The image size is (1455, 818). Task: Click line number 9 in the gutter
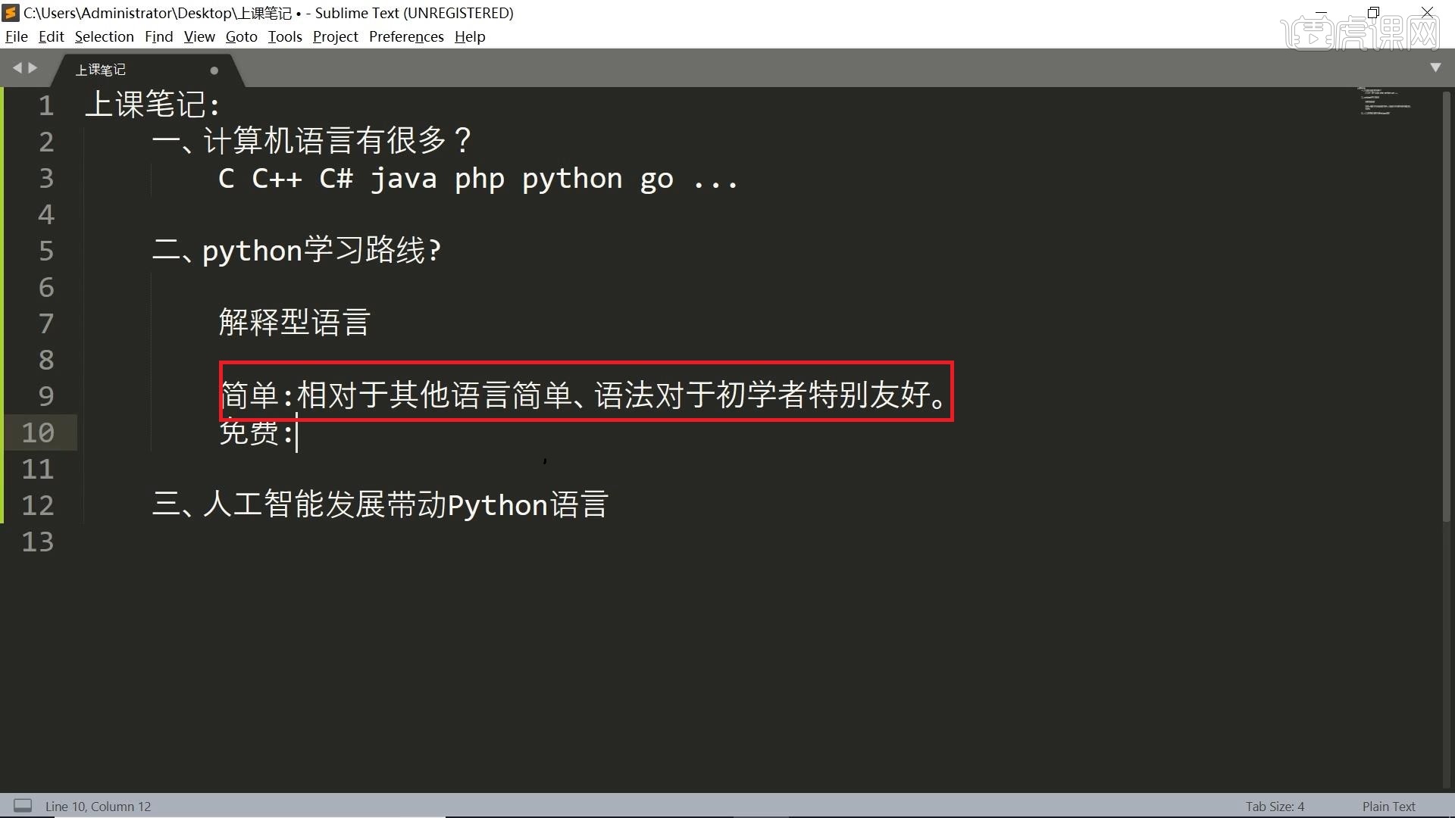[x=46, y=396]
